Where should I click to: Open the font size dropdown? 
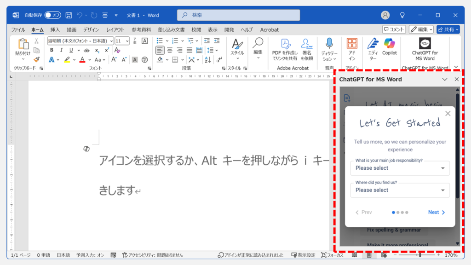(x=127, y=41)
